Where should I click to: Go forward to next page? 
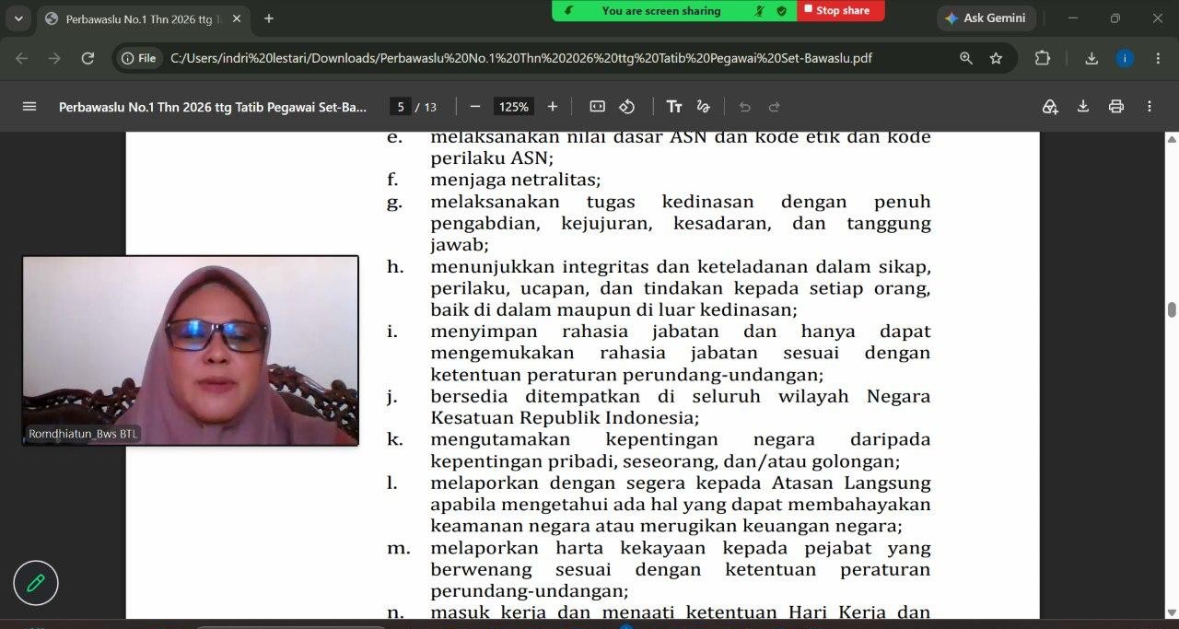coord(54,58)
